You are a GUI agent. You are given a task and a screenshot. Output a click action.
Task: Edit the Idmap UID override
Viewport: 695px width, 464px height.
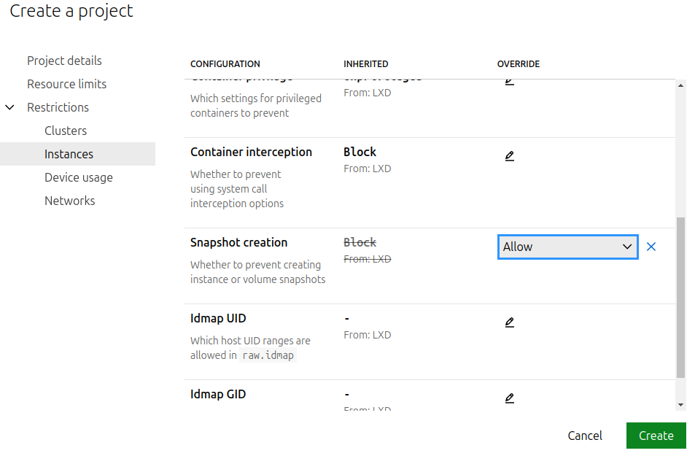(509, 322)
